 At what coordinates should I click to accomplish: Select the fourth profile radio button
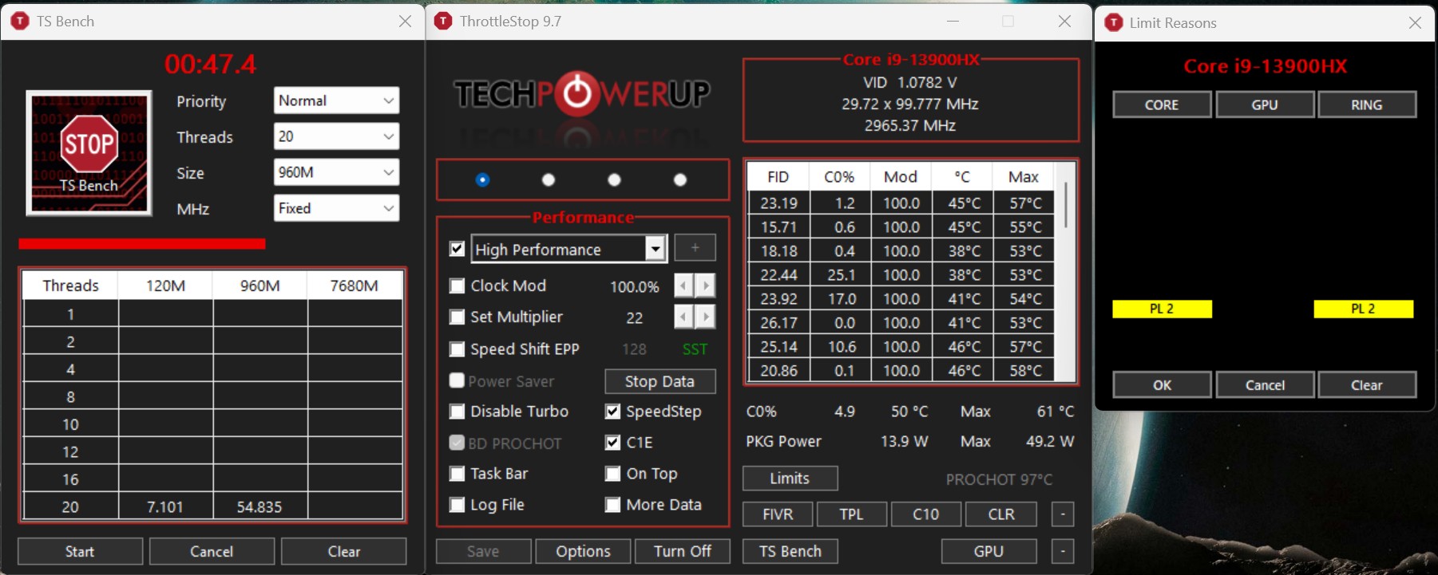[x=680, y=179]
